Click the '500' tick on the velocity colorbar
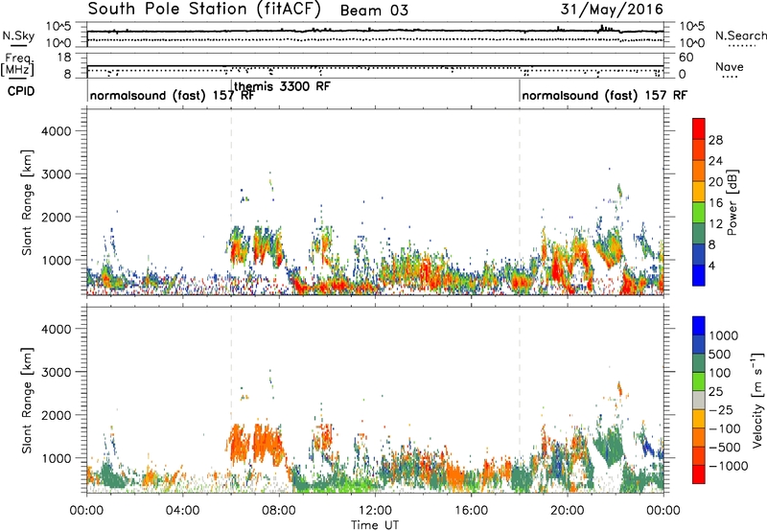 (719, 355)
